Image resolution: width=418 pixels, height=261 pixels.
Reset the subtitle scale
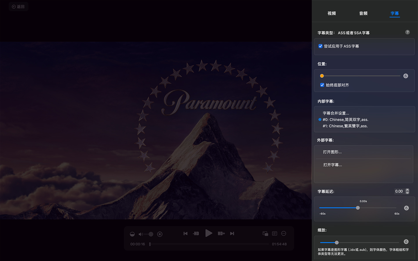[x=406, y=242]
